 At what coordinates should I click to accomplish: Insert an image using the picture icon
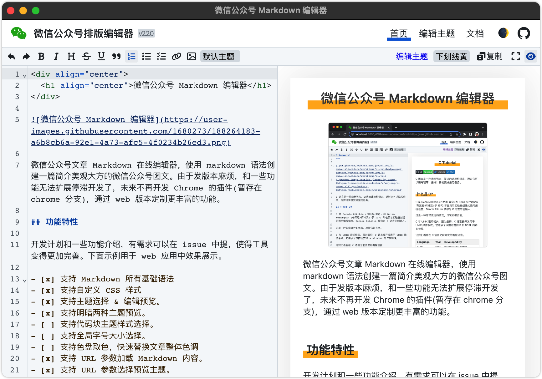(x=192, y=56)
